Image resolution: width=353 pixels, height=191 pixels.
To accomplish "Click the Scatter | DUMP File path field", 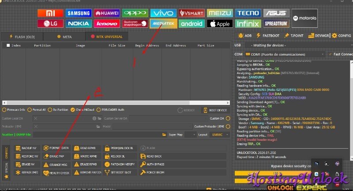I will tap(97, 135).
